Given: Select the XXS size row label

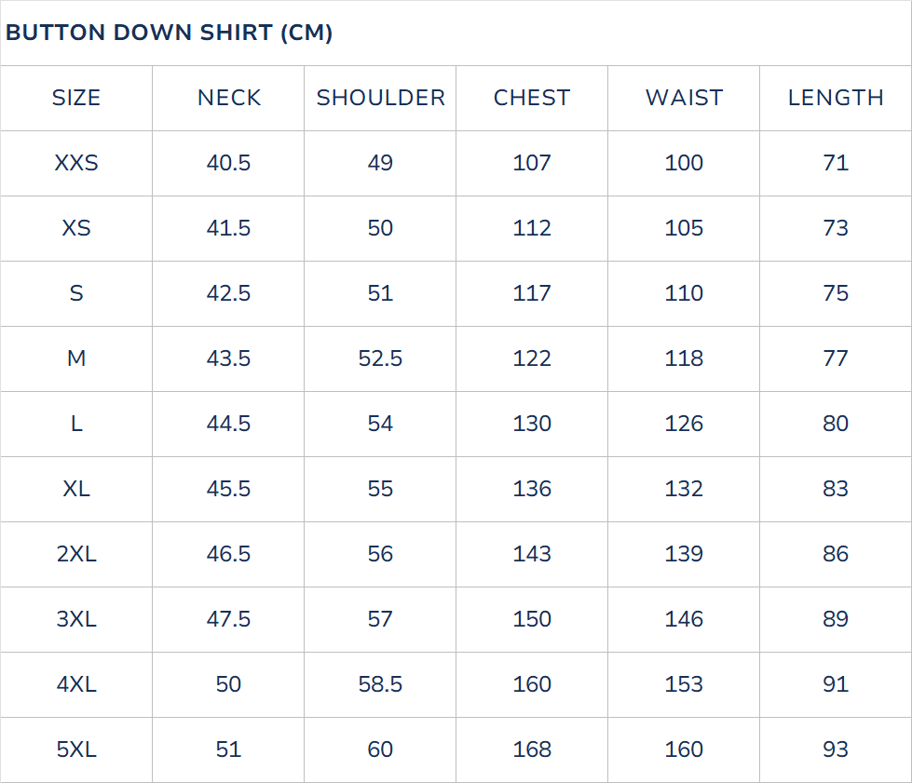Looking at the screenshot, I should click(76, 163).
